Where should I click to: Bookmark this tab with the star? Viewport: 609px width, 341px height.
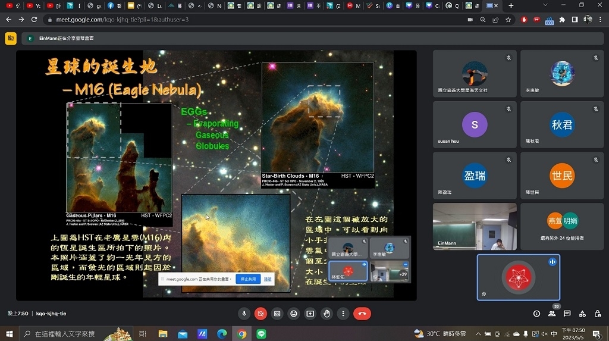(508, 20)
